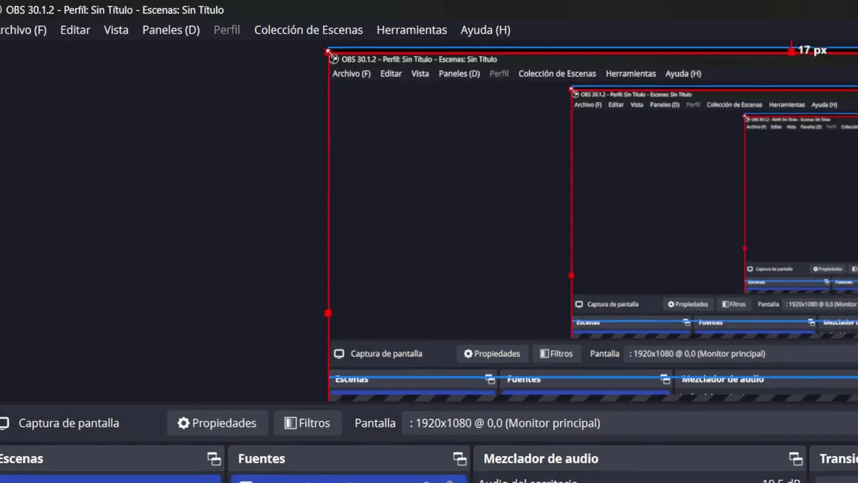Undock the main Escenas panel via its float icon

tap(214, 459)
